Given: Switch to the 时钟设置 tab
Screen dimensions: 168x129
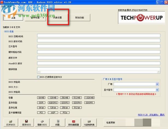Looking at the screenshot, I should [x=36, y=18].
